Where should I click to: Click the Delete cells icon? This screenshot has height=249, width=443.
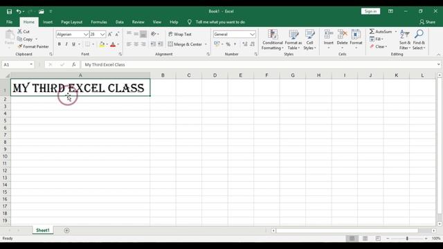[x=342, y=35]
